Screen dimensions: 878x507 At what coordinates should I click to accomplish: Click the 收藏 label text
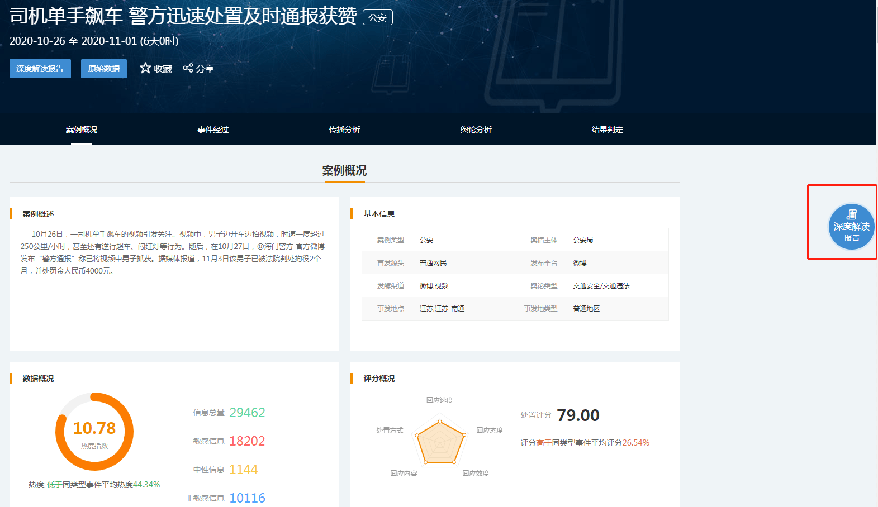[x=163, y=69]
